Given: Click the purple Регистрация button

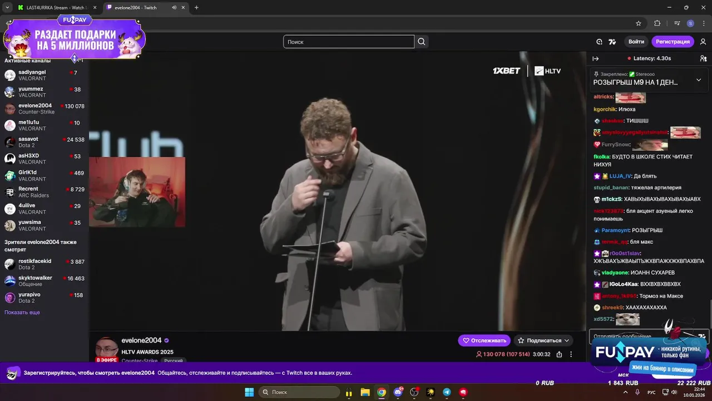Looking at the screenshot, I should coord(673,42).
